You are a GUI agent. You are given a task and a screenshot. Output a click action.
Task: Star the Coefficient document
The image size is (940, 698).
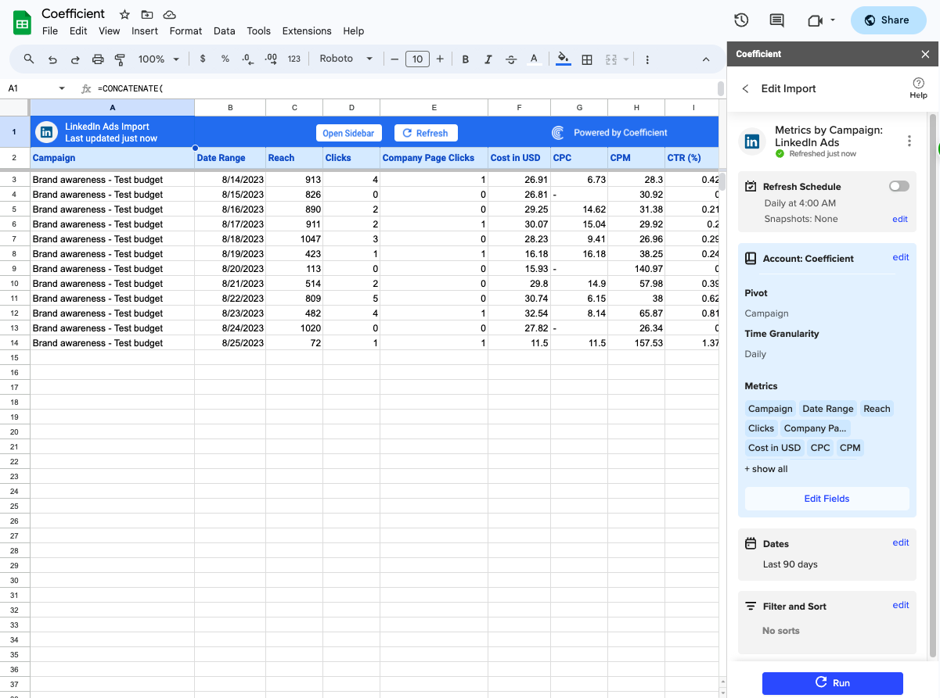pyautogui.click(x=124, y=15)
